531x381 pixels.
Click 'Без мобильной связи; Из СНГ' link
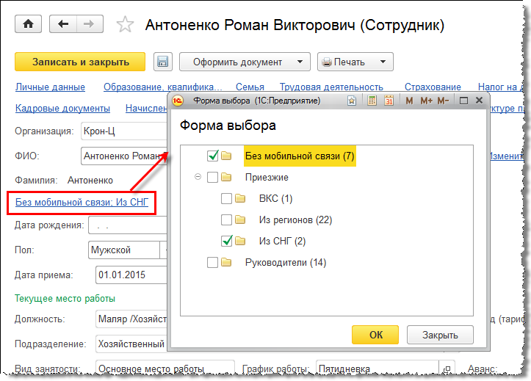click(x=82, y=202)
